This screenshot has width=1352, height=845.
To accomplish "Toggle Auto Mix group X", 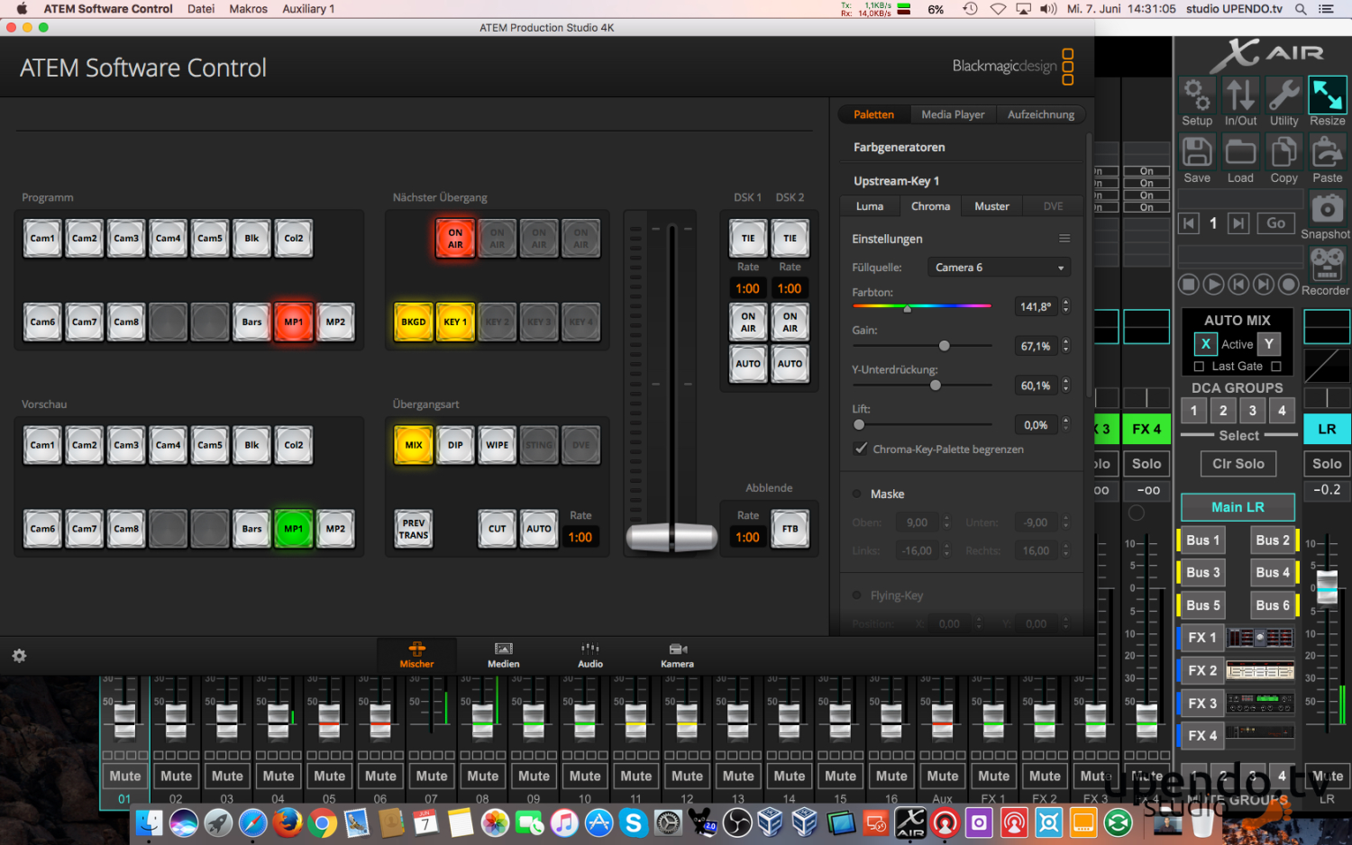I will coord(1205,344).
